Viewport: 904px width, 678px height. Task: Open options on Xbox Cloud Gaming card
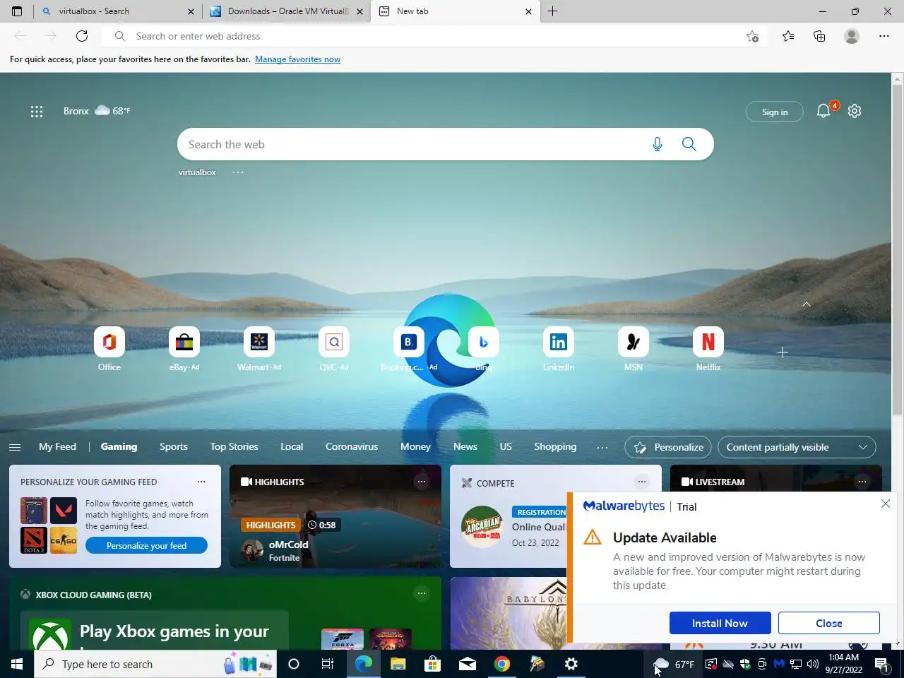422,593
